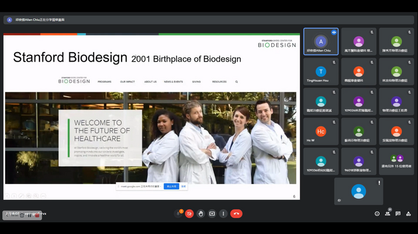Show the participants list panel
The image size is (418, 234).
387,214
